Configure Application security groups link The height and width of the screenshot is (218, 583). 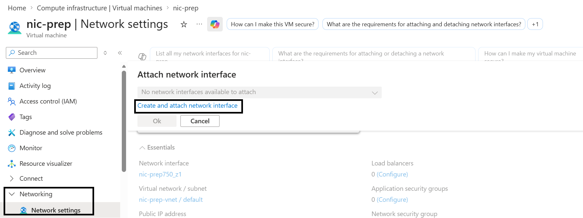pos(392,200)
